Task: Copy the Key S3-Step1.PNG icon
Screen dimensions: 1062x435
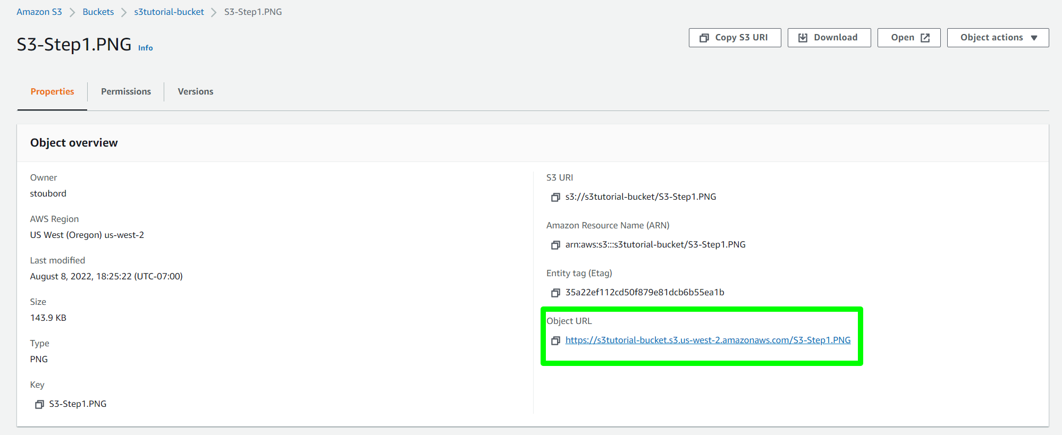Action: 39,404
